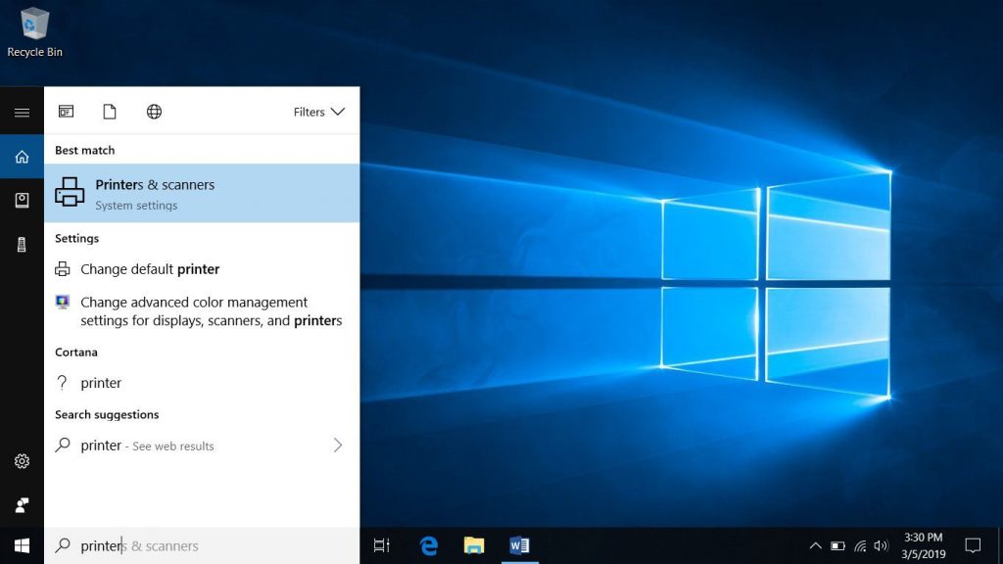Open Change advanced color management settings
The width and height of the screenshot is (1003, 564).
(x=202, y=311)
